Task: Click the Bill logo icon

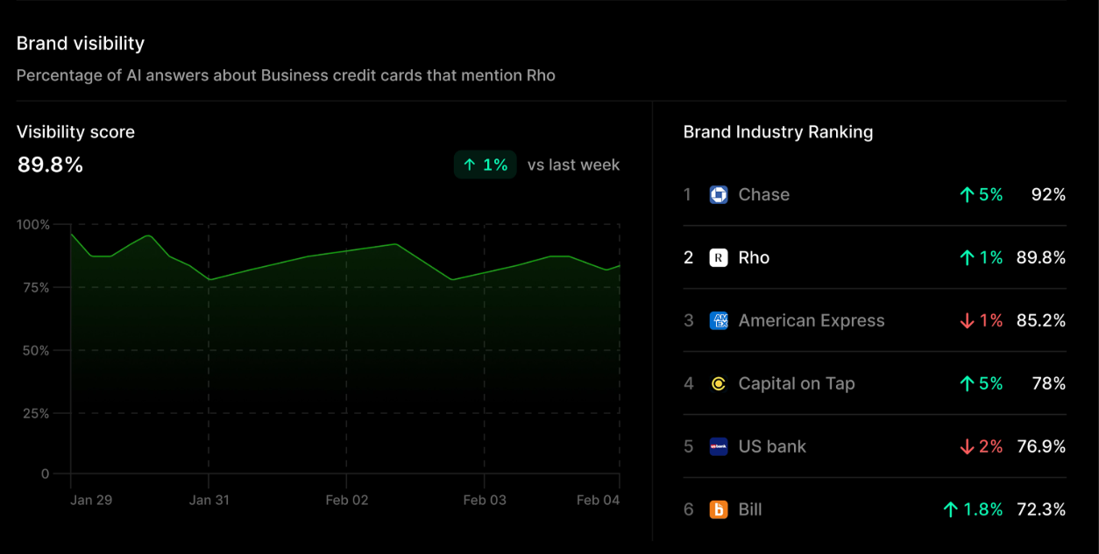Action: 719,509
